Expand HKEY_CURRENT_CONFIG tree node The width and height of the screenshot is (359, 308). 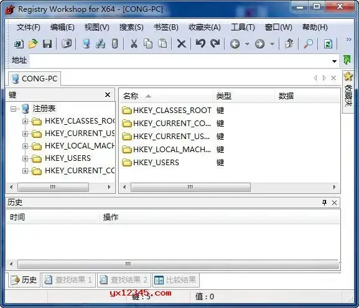click(25, 171)
